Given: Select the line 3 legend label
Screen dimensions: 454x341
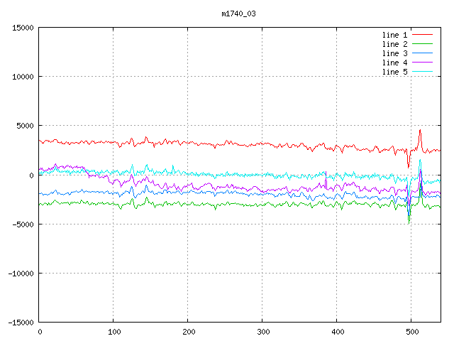Looking at the screenshot, I should tap(394, 53).
